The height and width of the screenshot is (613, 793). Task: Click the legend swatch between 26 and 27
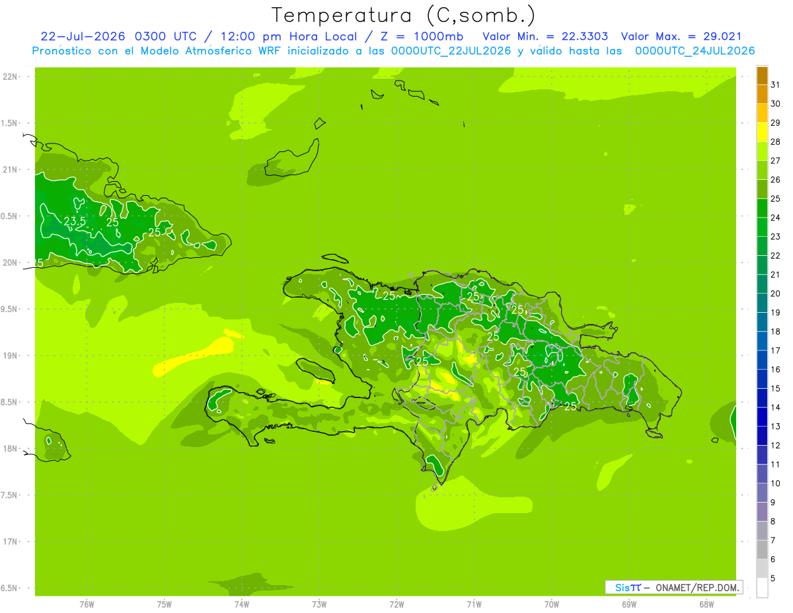click(762, 170)
